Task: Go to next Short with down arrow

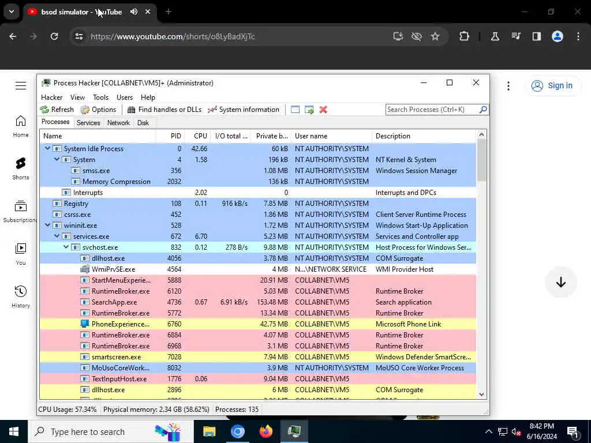Action: [x=561, y=282]
